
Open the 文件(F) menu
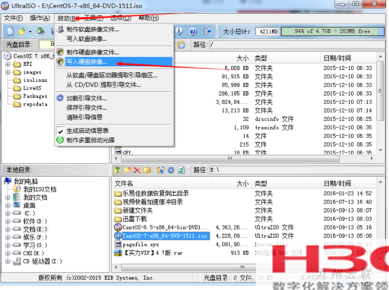click(14, 18)
